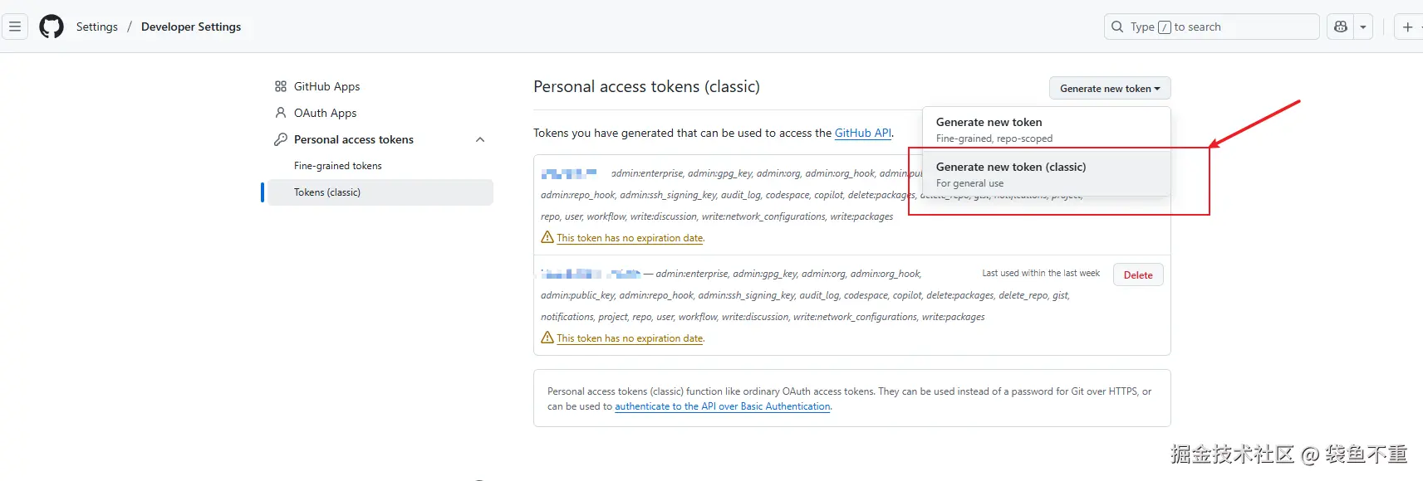Click the key icon for Personal access tokens
Viewport: 1423px width, 481px height.
[281, 139]
